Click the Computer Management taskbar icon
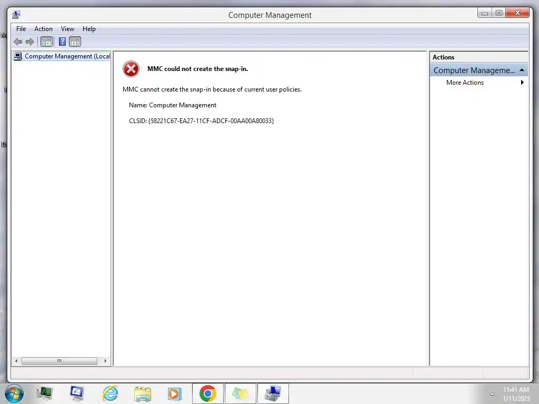Image resolution: width=539 pixels, height=404 pixels. coord(273,393)
